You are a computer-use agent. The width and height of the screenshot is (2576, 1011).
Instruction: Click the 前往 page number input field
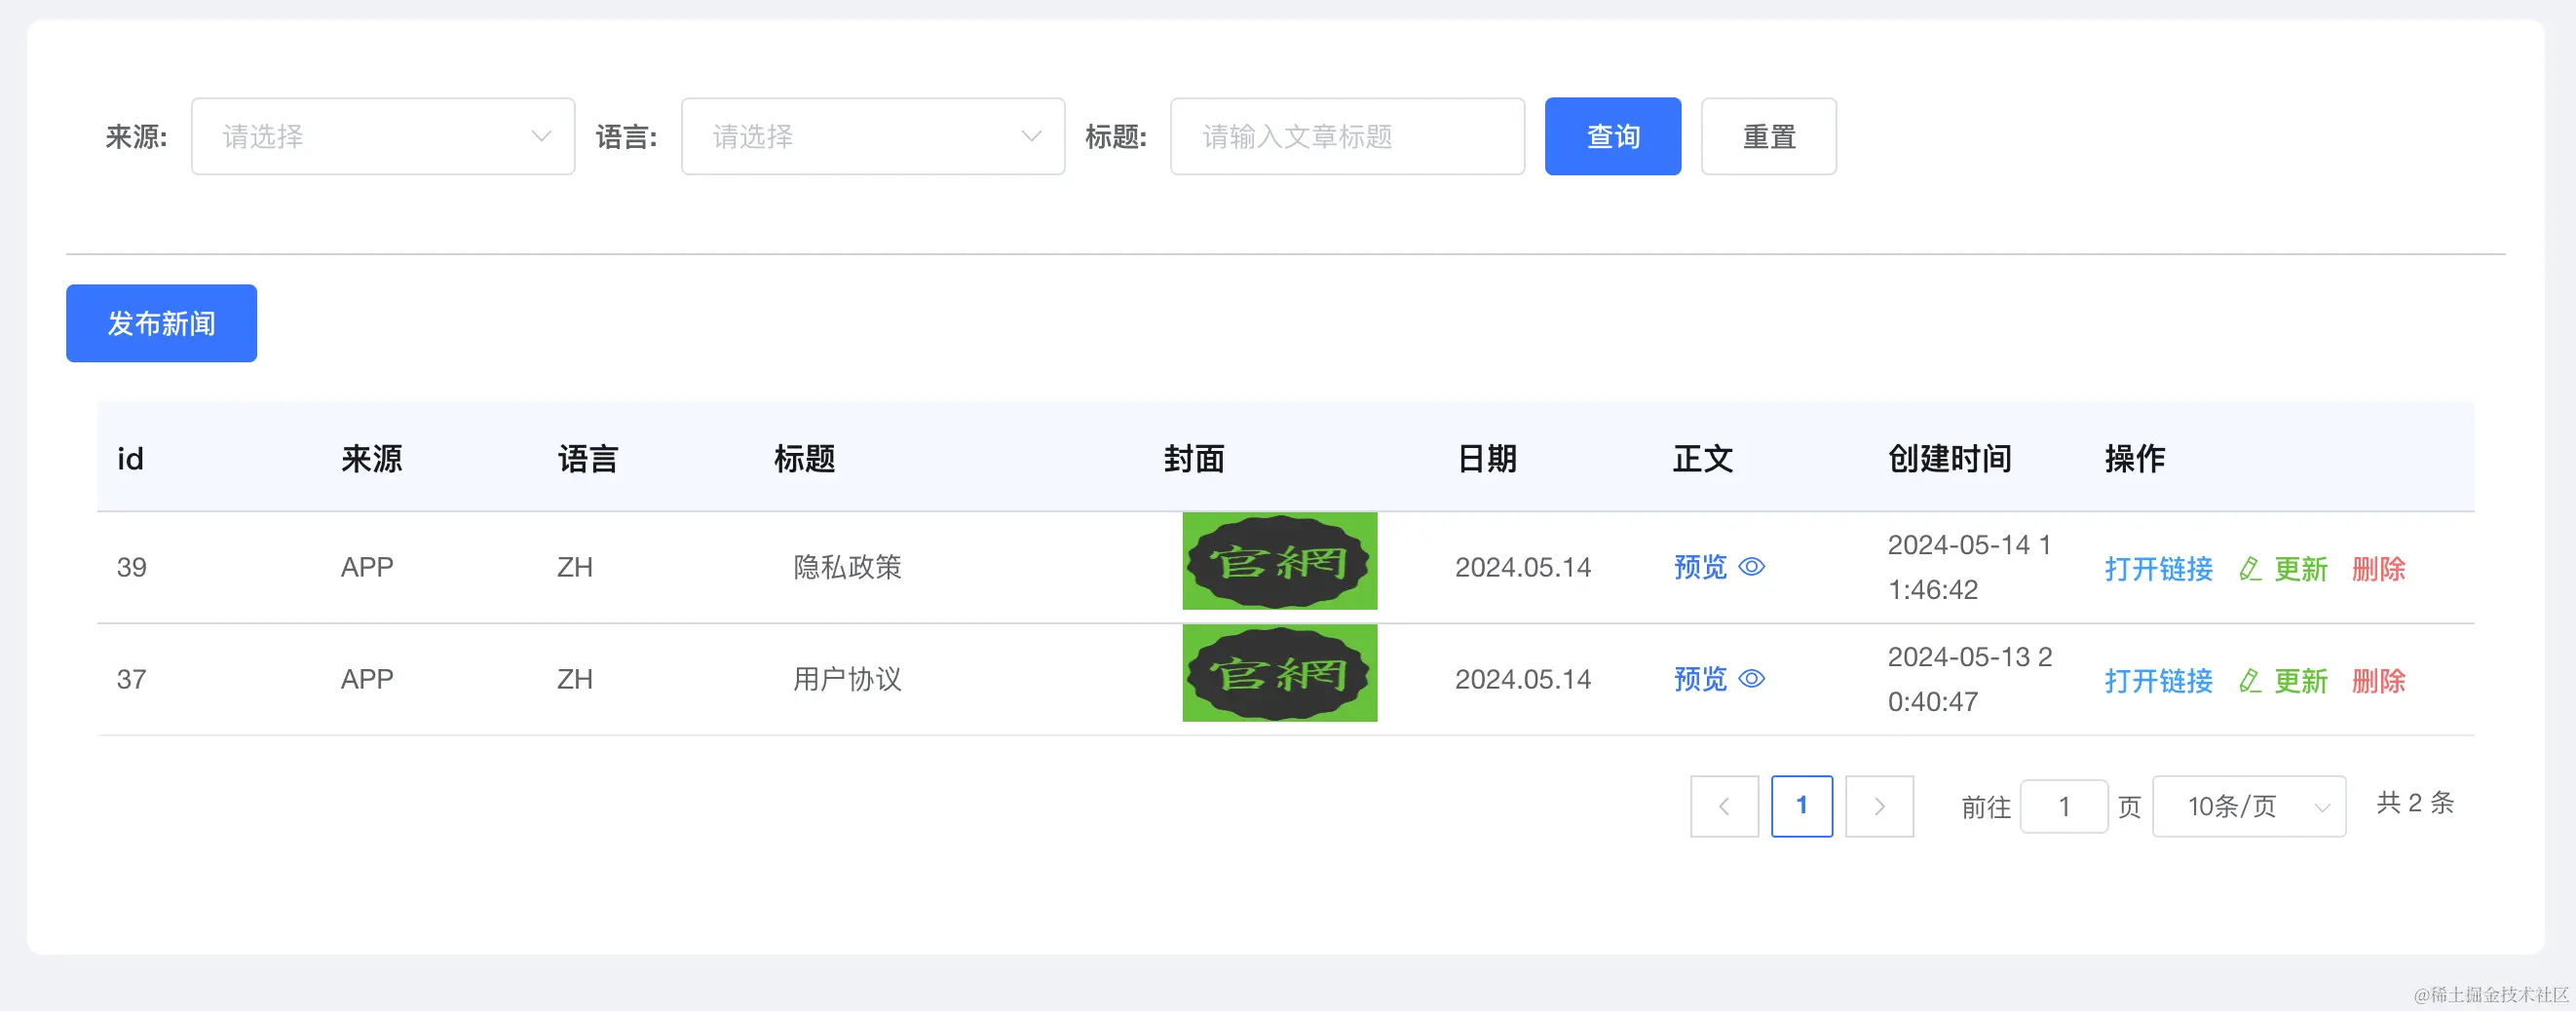2064,806
